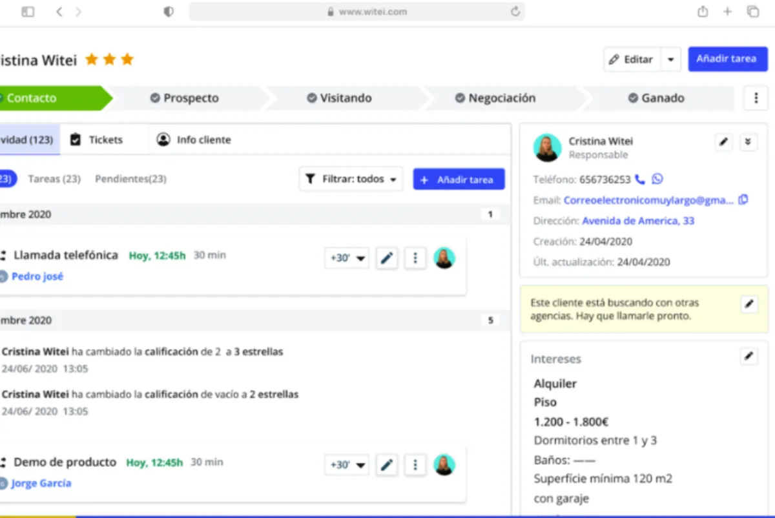This screenshot has height=518, width=775.
Task: Open Demo de producto more-options dots
Action: [415, 464]
